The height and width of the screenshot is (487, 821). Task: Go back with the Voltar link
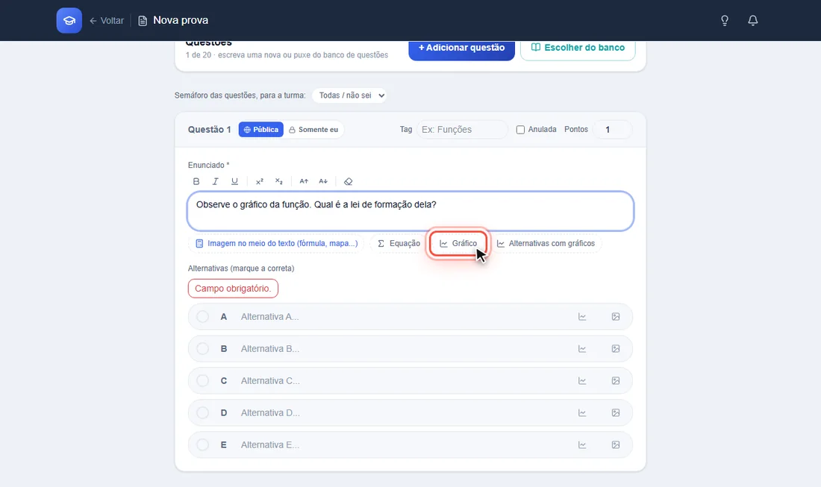107,20
